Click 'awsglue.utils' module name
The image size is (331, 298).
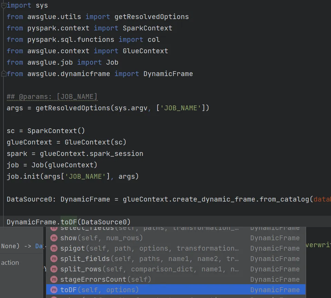tap(54, 17)
